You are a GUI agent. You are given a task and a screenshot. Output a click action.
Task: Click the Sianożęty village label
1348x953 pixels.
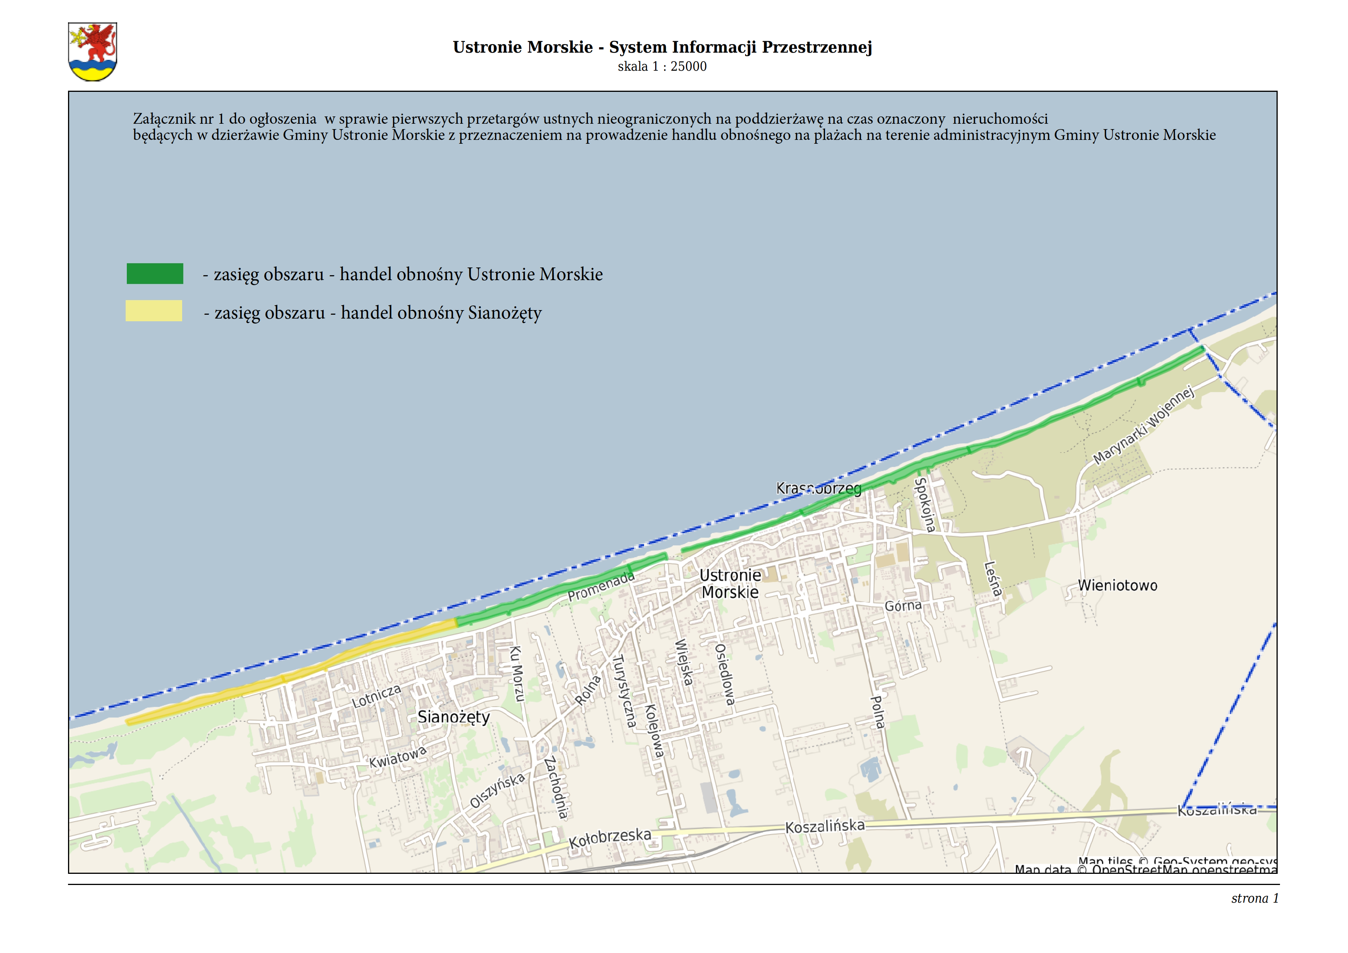click(453, 717)
